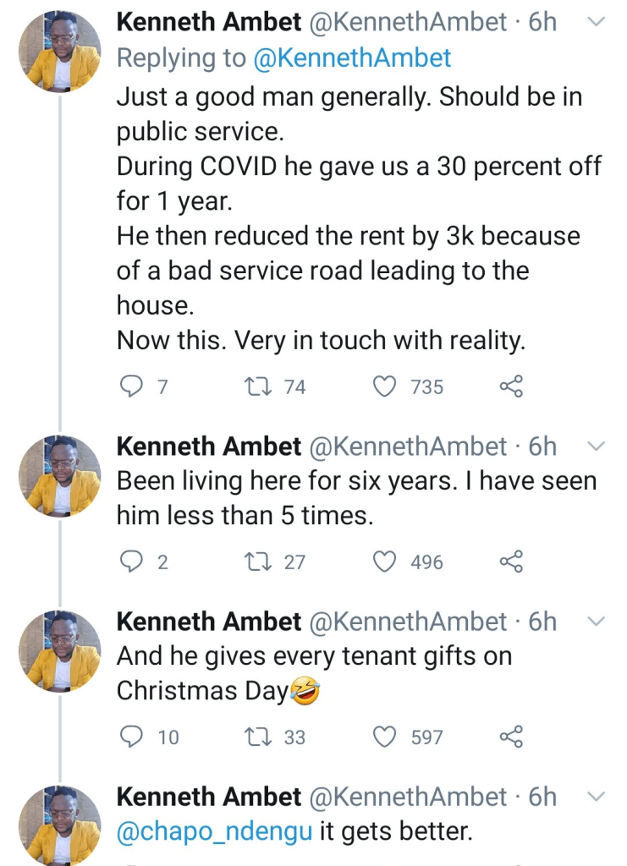The height and width of the screenshot is (866, 627).
Task: Like the tweet with 496 likes
Action: 385,562
